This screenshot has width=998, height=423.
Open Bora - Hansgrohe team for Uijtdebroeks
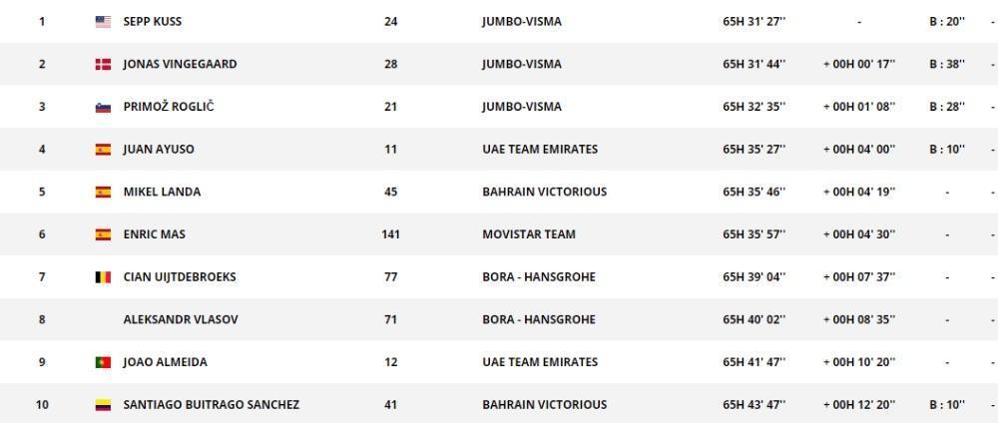pyautogui.click(x=539, y=277)
